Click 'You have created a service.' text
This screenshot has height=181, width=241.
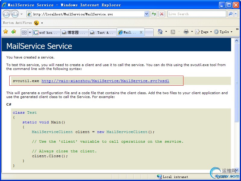[x=30, y=57]
